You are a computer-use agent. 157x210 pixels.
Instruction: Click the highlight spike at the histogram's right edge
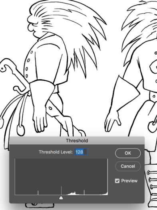click(x=107, y=194)
